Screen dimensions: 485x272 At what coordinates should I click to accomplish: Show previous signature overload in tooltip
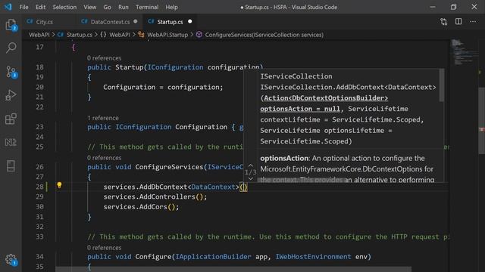(251, 165)
